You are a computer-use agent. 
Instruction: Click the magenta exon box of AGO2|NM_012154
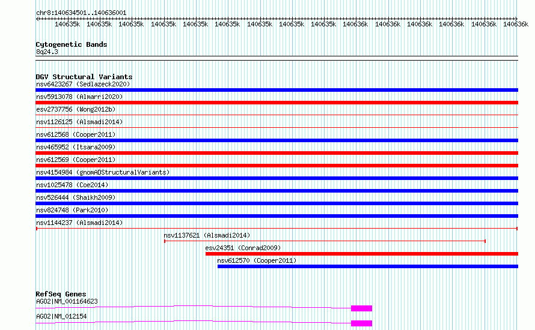click(362, 323)
